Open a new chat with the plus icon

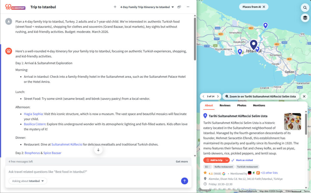pos(114,7)
